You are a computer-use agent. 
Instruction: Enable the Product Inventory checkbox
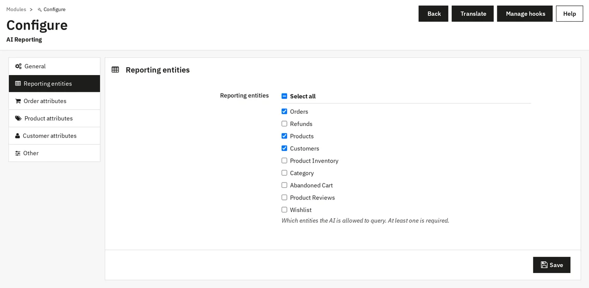(285, 161)
